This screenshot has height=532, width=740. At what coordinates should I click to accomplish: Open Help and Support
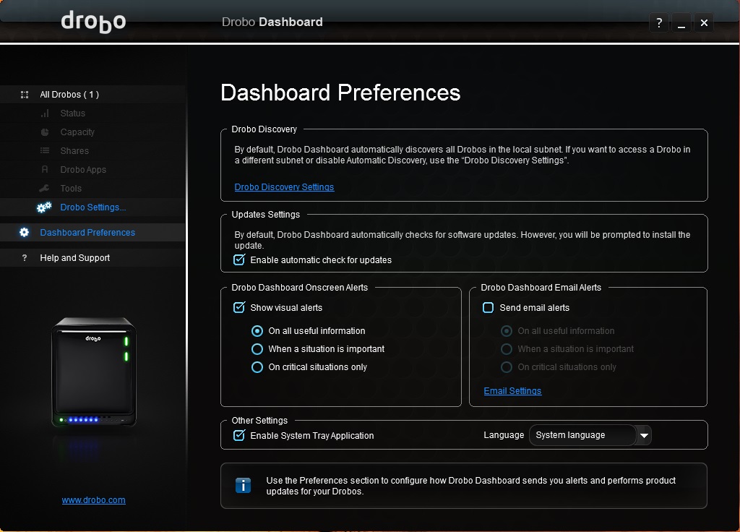(92, 258)
